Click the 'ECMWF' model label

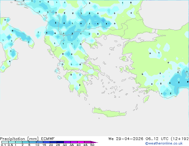pos(48,139)
